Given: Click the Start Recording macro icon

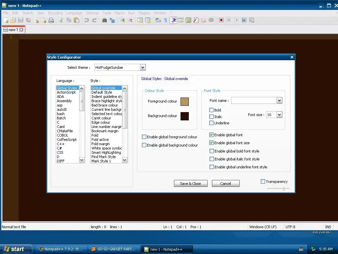Looking at the screenshot, I should [x=221, y=20].
